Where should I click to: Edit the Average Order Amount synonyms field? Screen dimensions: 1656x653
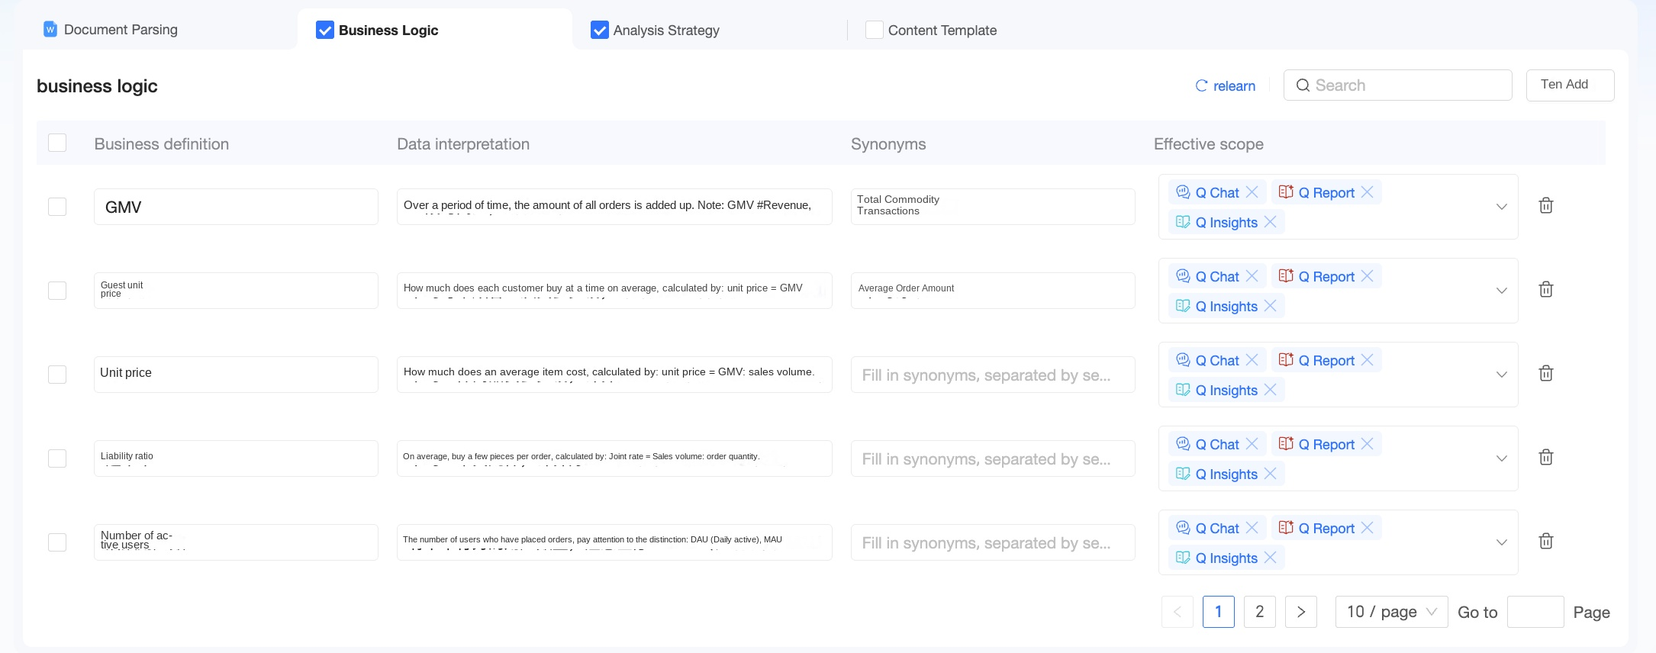[993, 291]
